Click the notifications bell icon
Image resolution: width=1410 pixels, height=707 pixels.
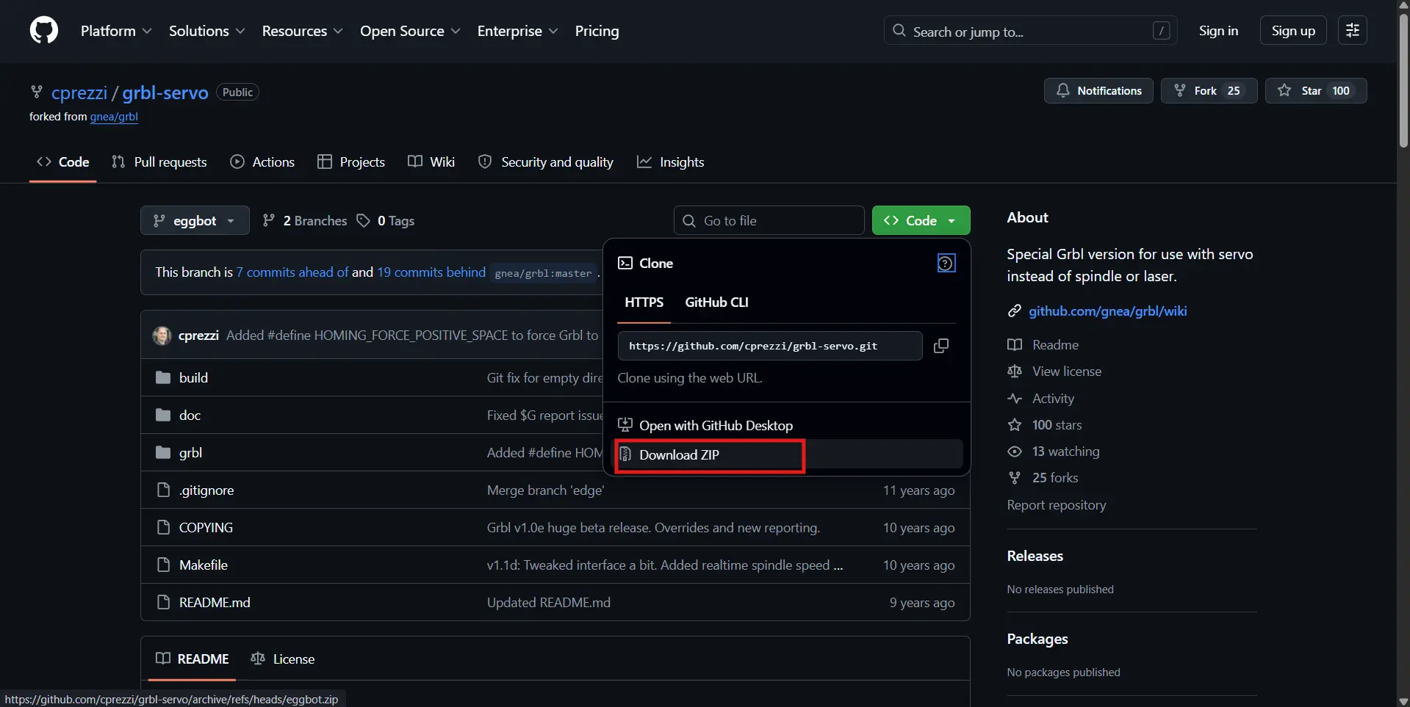(x=1063, y=90)
